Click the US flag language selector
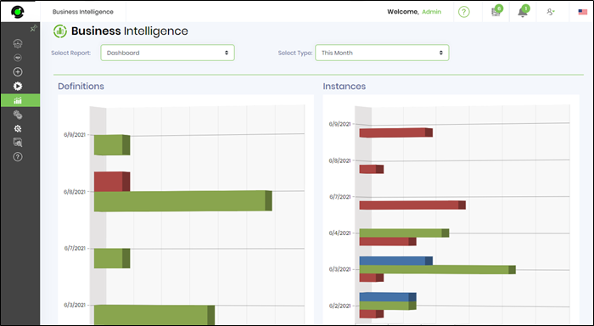Screen dimensions: 594x326 pos(583,12)
